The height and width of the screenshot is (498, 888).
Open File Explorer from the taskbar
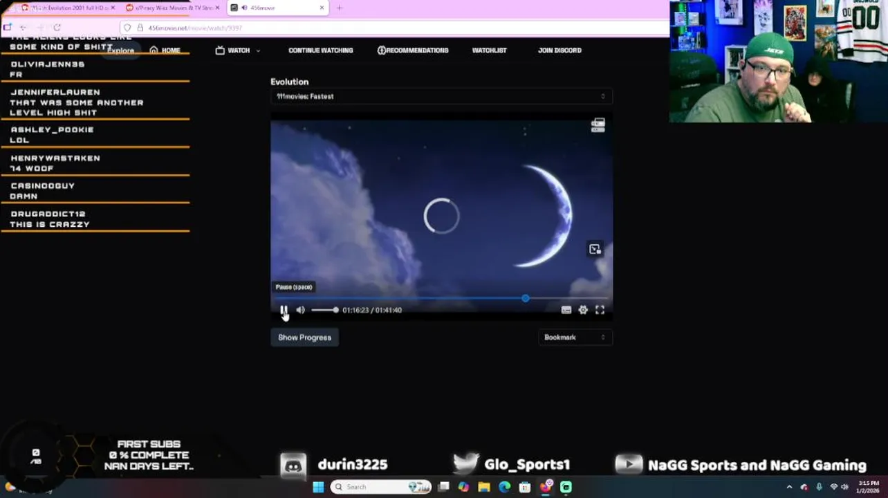tap(484, 487)
